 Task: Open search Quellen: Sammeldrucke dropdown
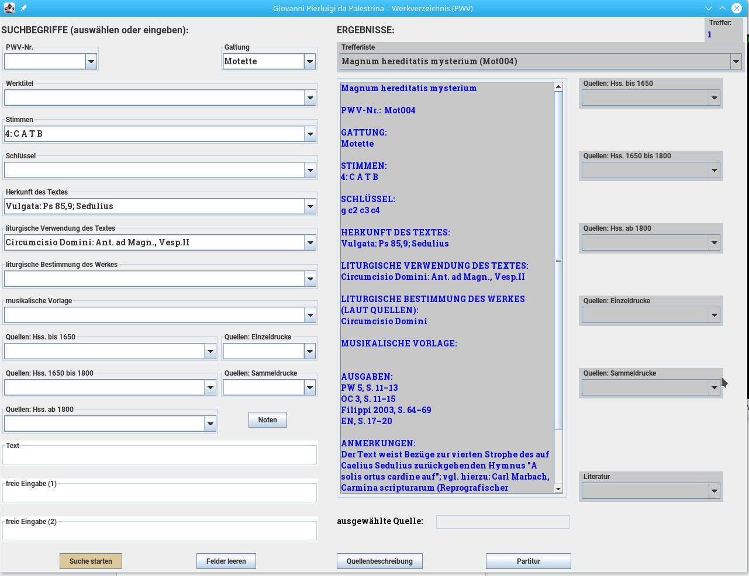coord(310,387)
